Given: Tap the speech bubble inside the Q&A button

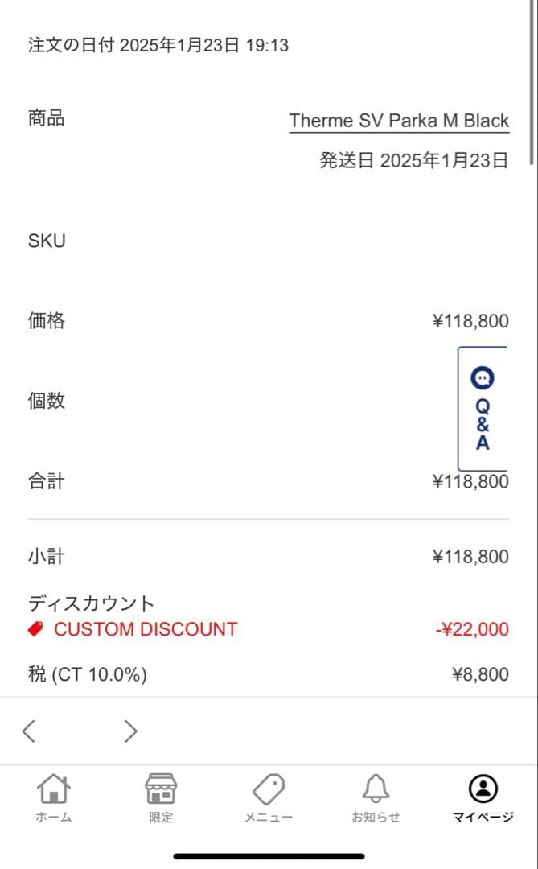Looking at the screenshot, I should (482, 377).
